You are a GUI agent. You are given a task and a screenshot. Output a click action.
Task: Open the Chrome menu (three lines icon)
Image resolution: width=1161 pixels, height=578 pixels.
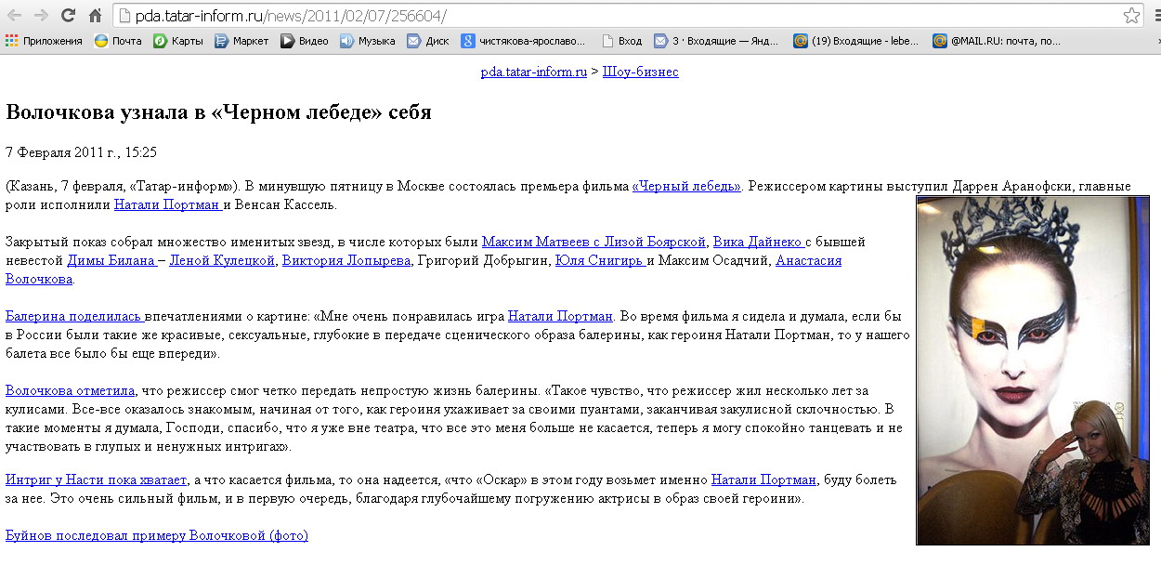(1155, 15)
